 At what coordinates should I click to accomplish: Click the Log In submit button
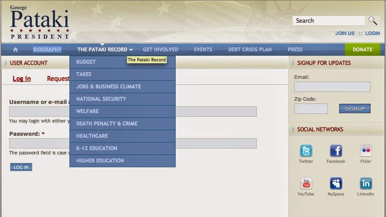21,167
